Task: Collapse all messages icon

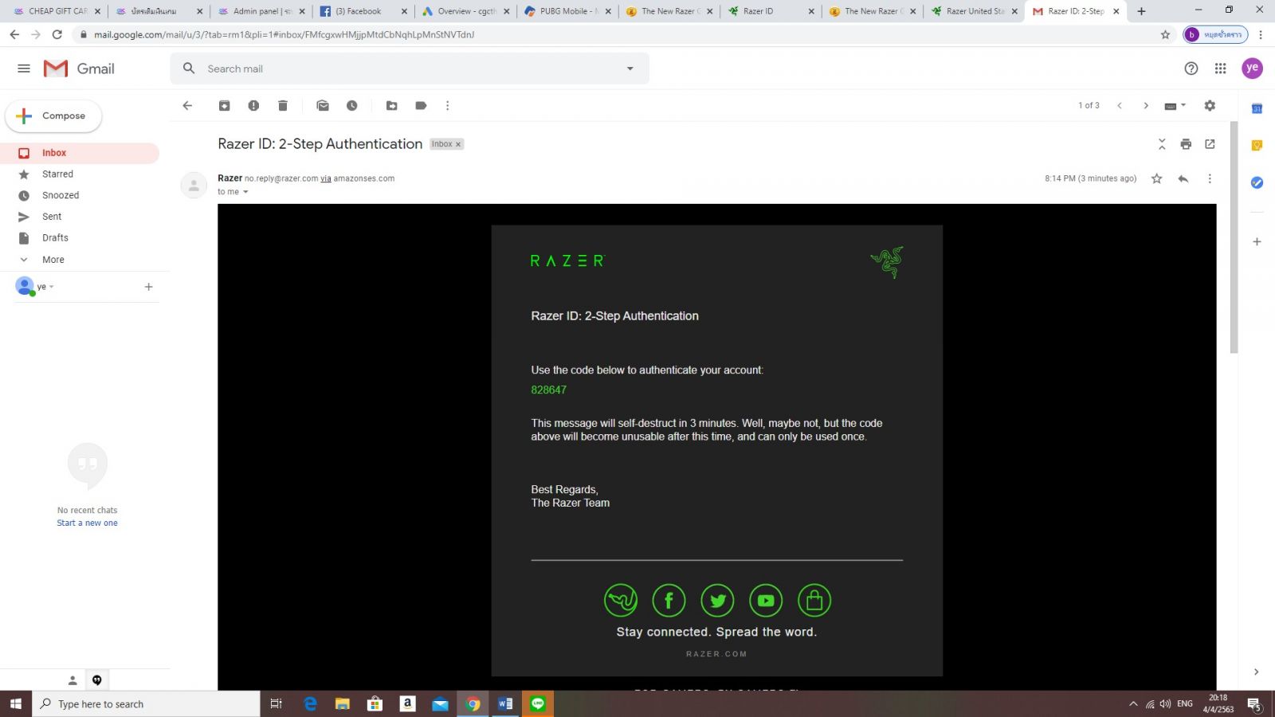Action: tap(1162, 144)
